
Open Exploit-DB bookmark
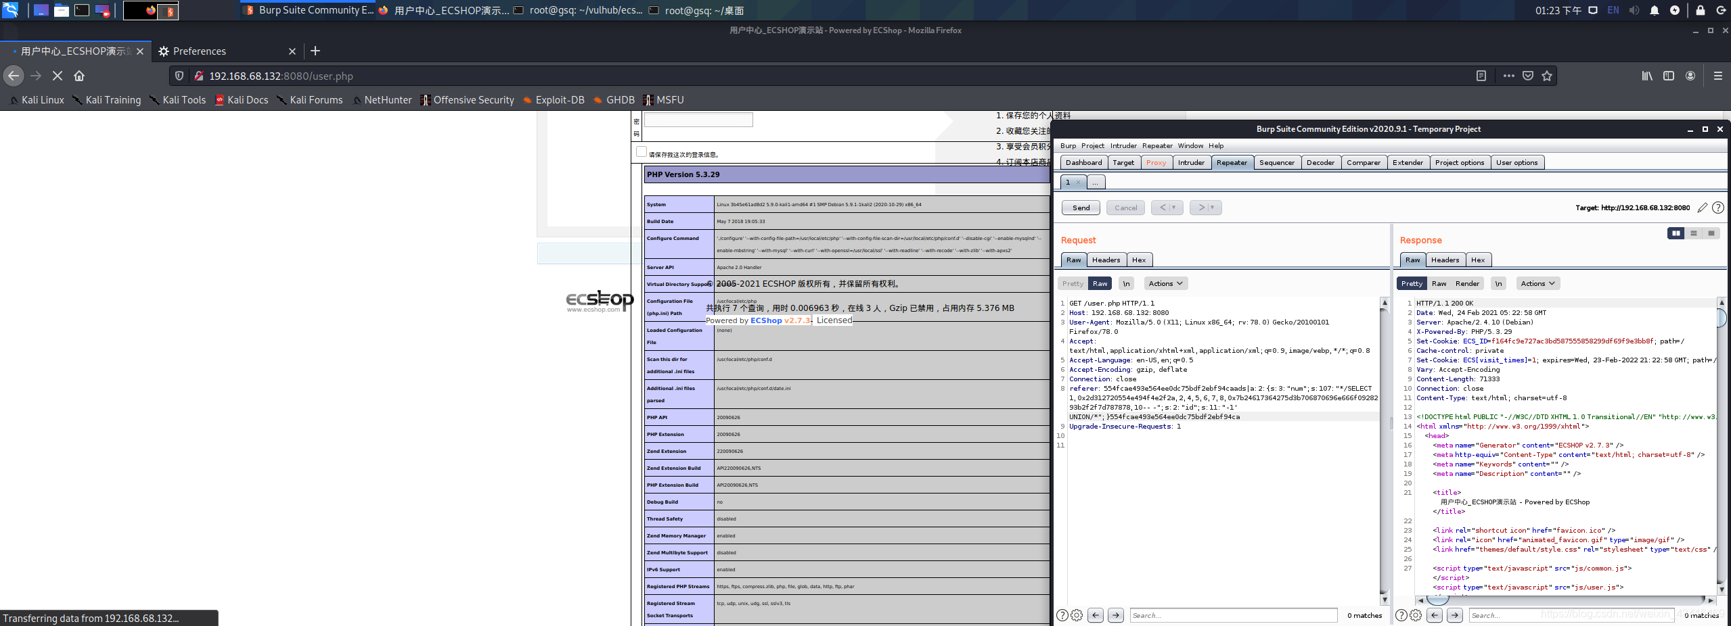pyautogui.click(x=554, y=99)
